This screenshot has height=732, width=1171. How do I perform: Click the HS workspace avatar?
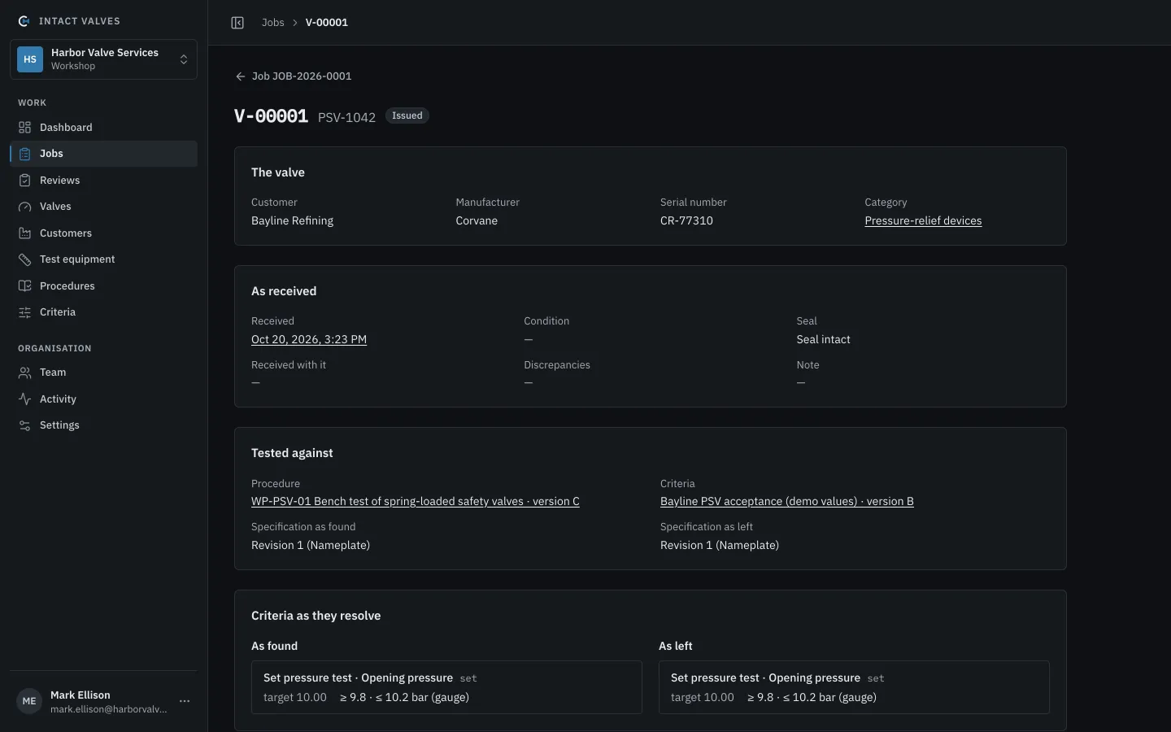coord(30,59)
